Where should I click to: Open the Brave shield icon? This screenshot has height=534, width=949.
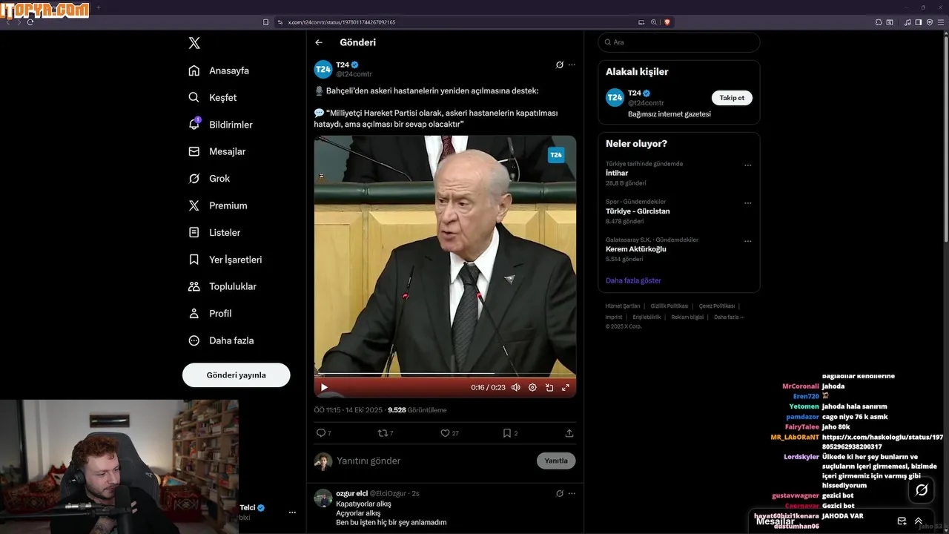click(667, 22)
